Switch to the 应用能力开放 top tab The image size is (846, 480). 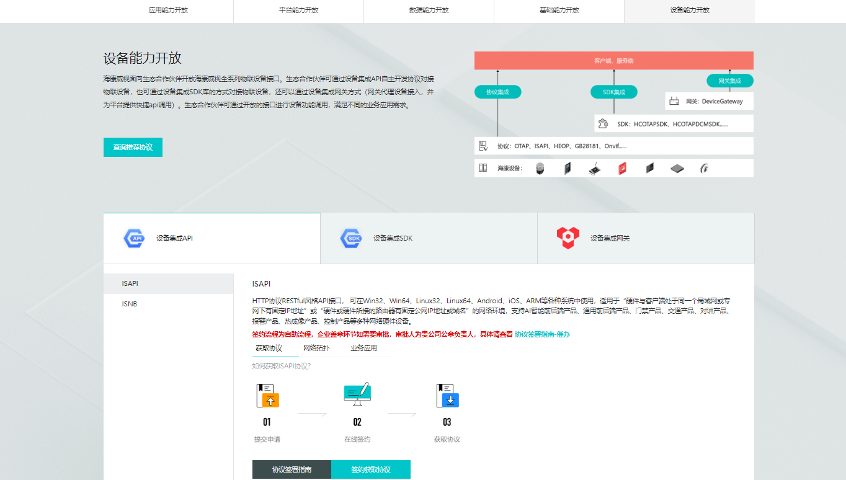168,11
